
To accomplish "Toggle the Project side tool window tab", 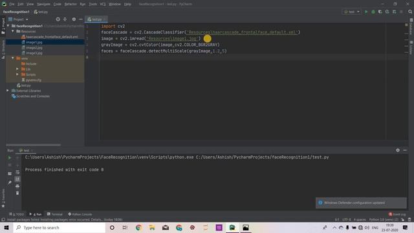I will (x=3, y=26).
